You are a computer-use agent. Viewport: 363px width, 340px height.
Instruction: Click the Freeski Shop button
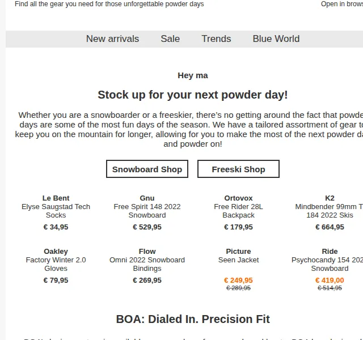(238, 169)
